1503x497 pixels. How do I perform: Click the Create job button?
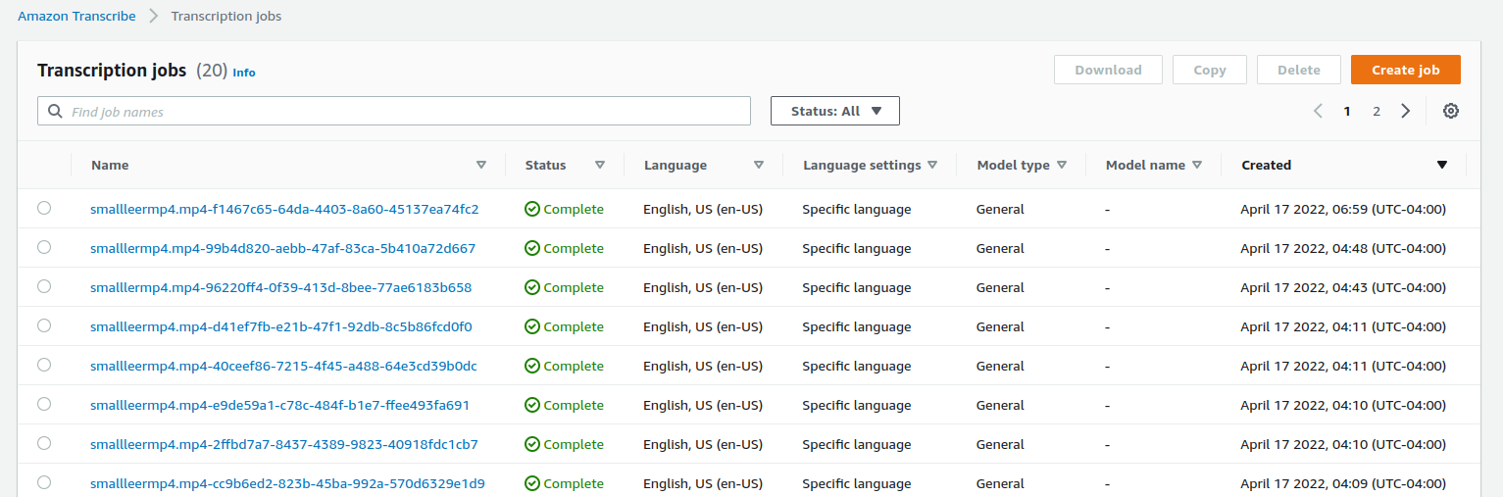(x=1405, y=70)
